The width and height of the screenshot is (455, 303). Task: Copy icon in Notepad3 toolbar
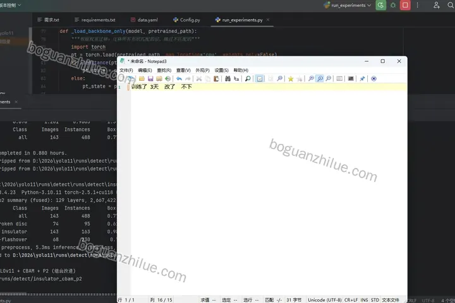click(208, 78)
